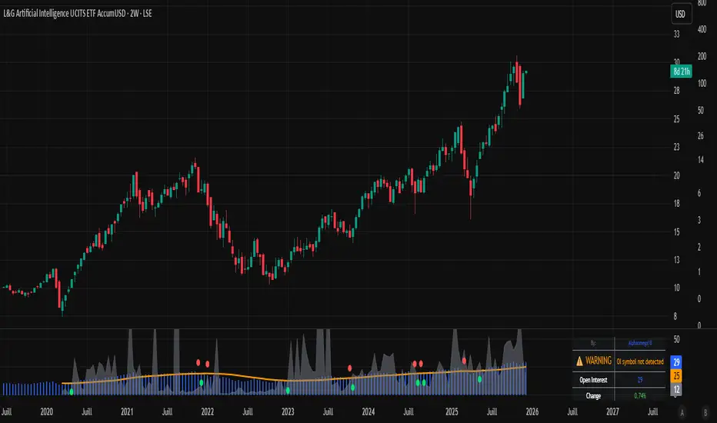
Task: Click the 2020 label on the time axis
Action: (47, 412)
